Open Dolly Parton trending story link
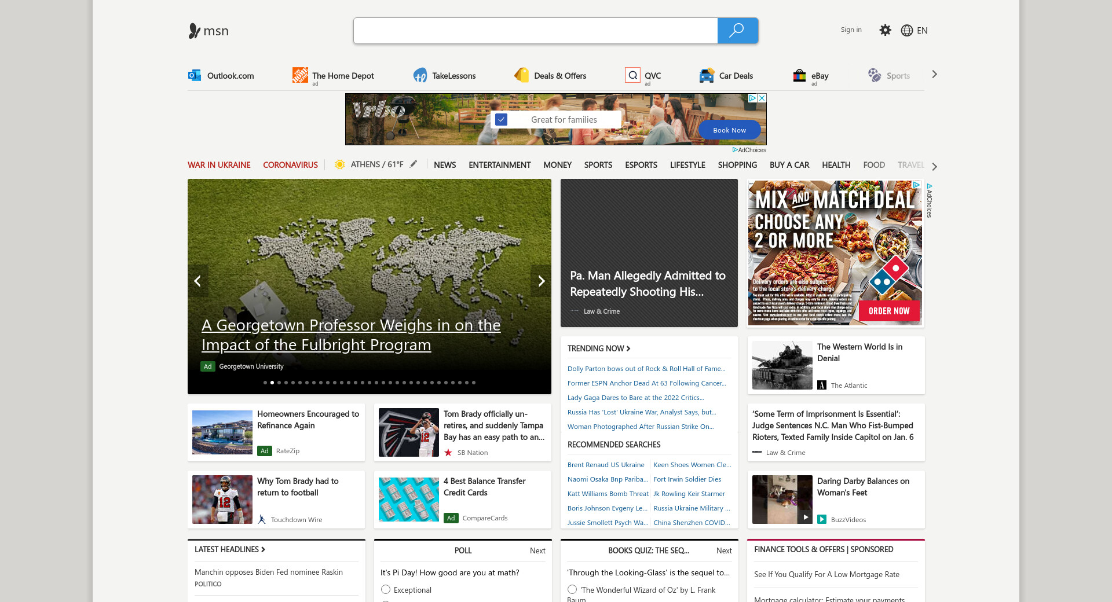The image size is (1112, 602). (646, 369)
